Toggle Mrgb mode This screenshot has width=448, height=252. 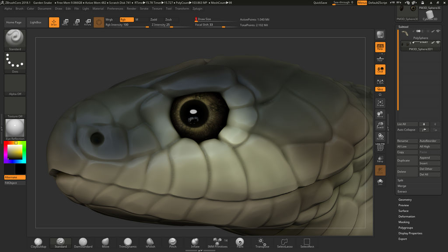click(112, 19)
